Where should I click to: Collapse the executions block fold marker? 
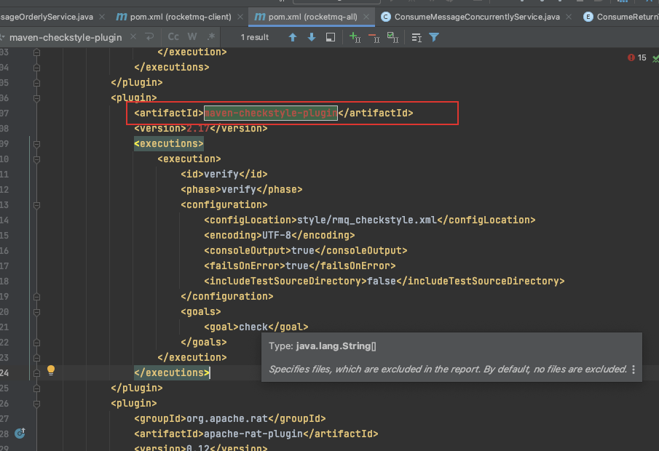(36, 144)
